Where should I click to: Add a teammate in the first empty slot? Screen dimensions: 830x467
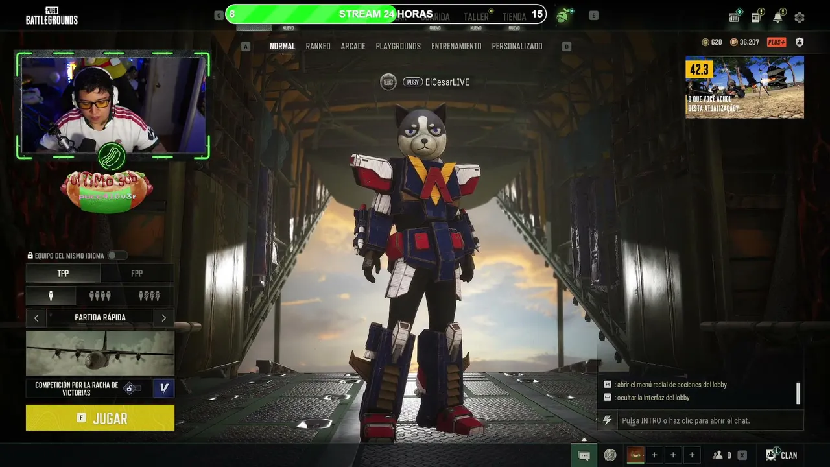(654, 455)
